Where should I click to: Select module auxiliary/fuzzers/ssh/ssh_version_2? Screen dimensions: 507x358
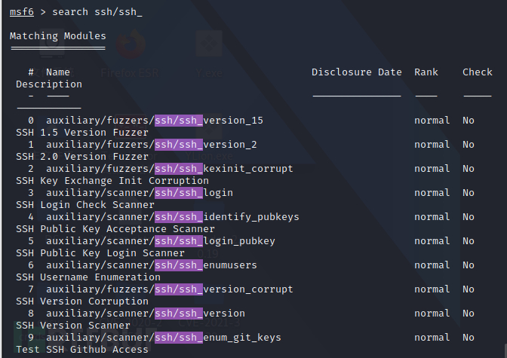coord(152,145)
